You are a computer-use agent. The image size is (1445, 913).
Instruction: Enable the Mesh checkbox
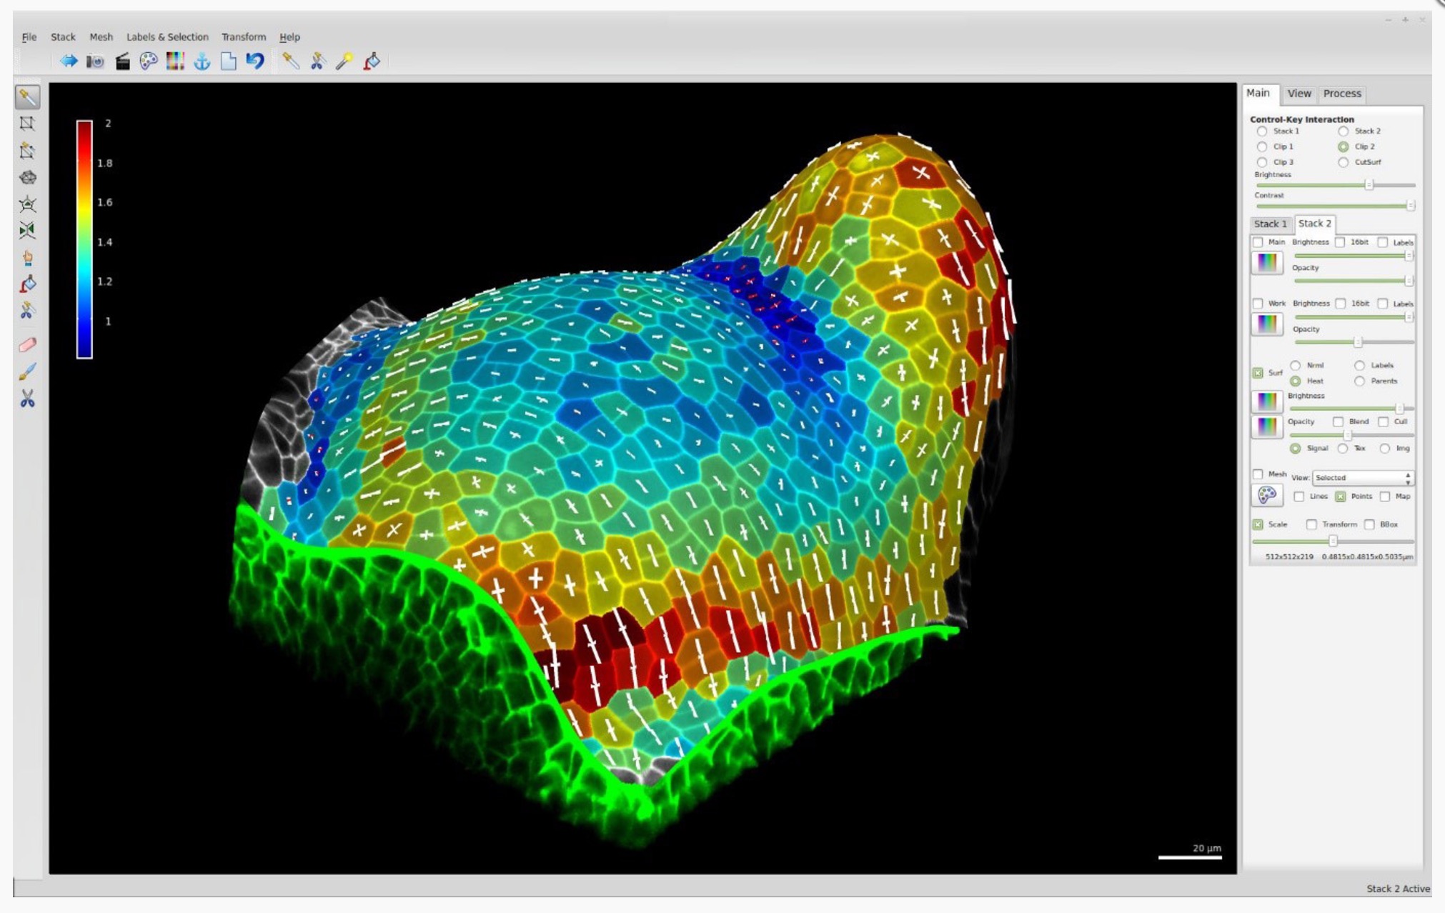click(1258, 474)
